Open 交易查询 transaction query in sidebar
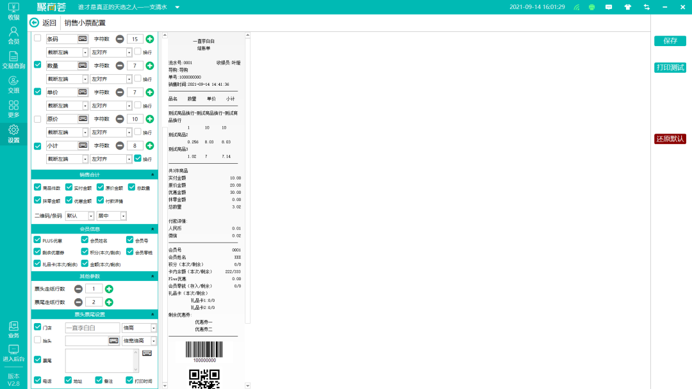The height and width of the screenshot is (389, 692). pyautogui.click(x=13, y=61)
